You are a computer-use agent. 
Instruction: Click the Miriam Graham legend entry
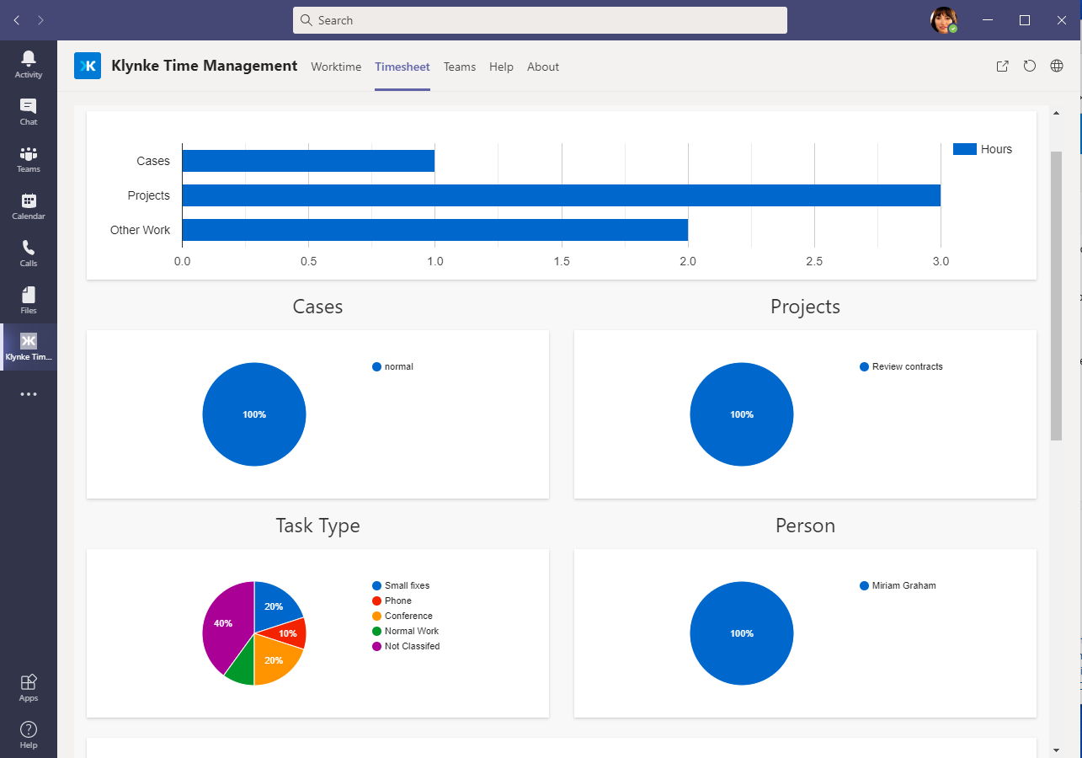click(898, 585)
